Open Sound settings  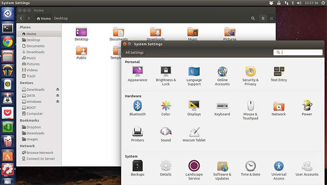[166, 134]
